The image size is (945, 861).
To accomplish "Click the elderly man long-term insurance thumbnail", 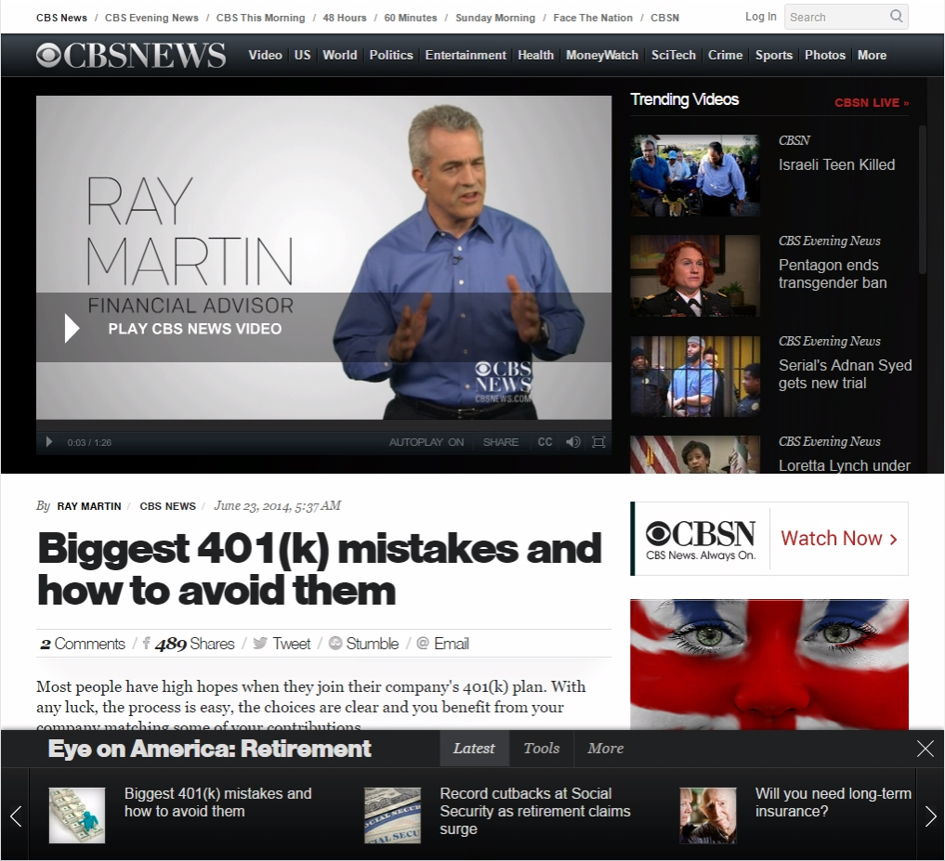I will [707, 815].
